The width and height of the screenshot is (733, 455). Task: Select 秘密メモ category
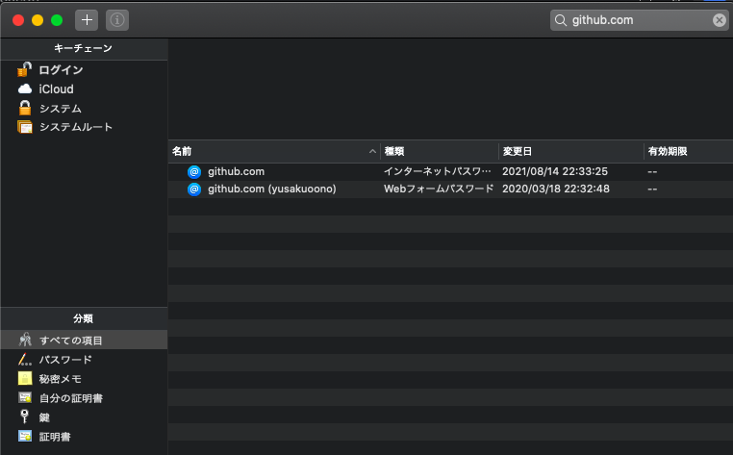[84, 378]
